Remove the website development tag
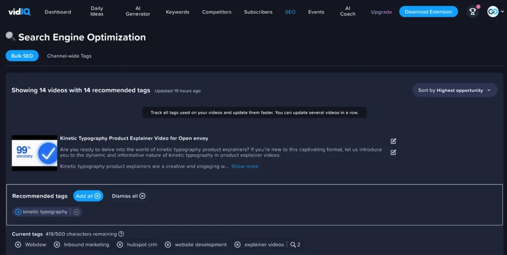Viewport: 507px width, 255px height. point(168,245)
